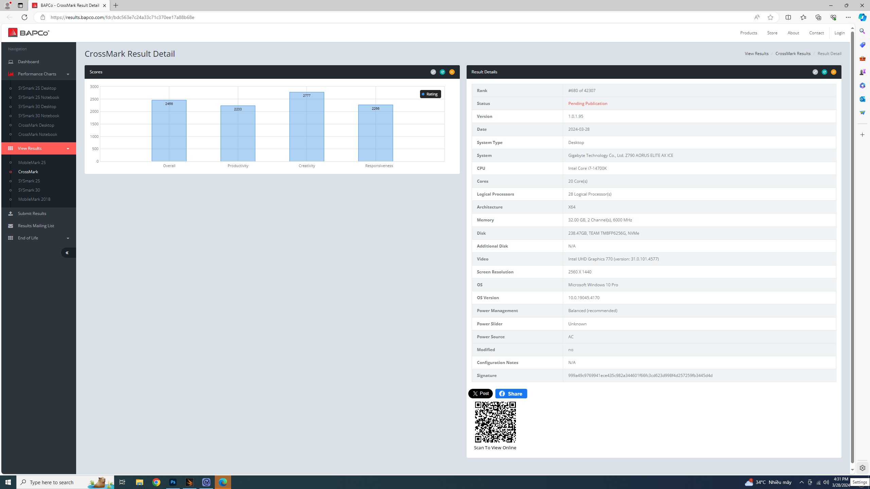Open Google Chrome from taskbar

click(156, 482)
